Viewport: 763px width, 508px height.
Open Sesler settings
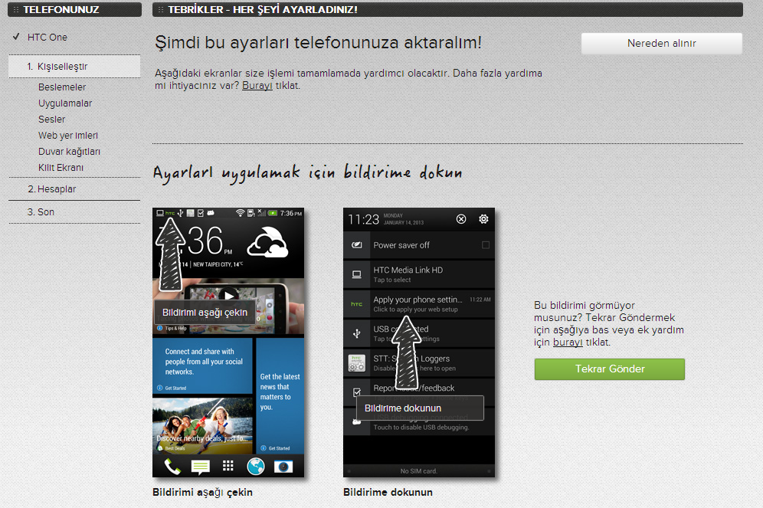pos(51,120)
